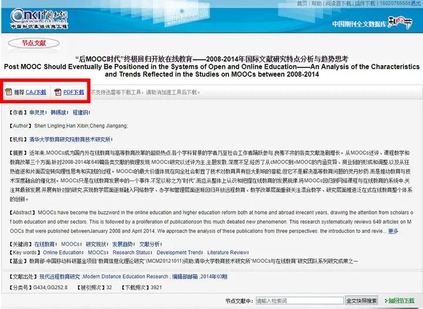The width and height of the screenshot is (423, 309).
Task: Click keyword 文献分析
Action: click(x=149, y=244)
